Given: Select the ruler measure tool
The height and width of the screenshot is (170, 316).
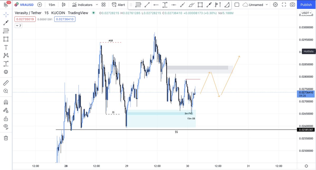Looking at the screenshot, I should 6,83.
